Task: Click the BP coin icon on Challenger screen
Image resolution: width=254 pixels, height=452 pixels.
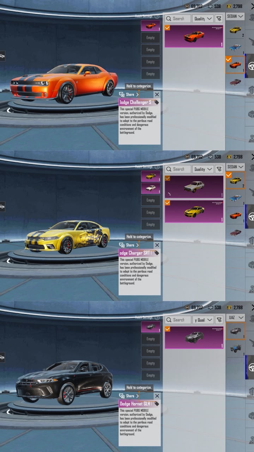Action: pyautogui.click(x=187, y=6)
